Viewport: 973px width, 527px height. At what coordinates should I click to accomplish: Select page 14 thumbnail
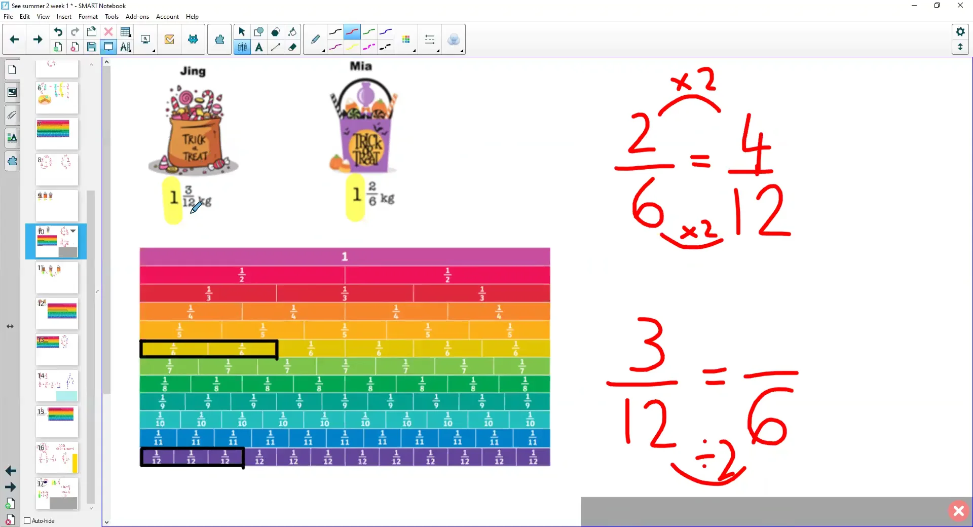57,386
